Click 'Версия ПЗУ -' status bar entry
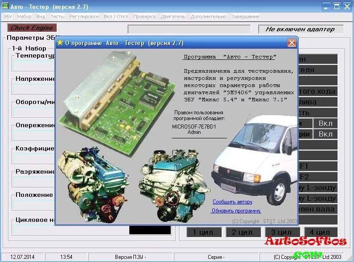The width and height of the screenshot is (354, 262). [130, 257]
